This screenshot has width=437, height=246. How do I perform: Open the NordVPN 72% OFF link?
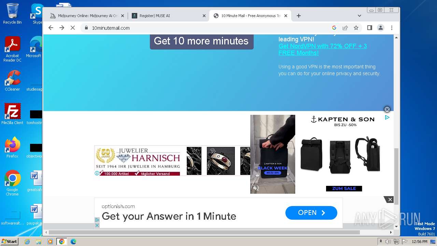(x=323, y=49)
